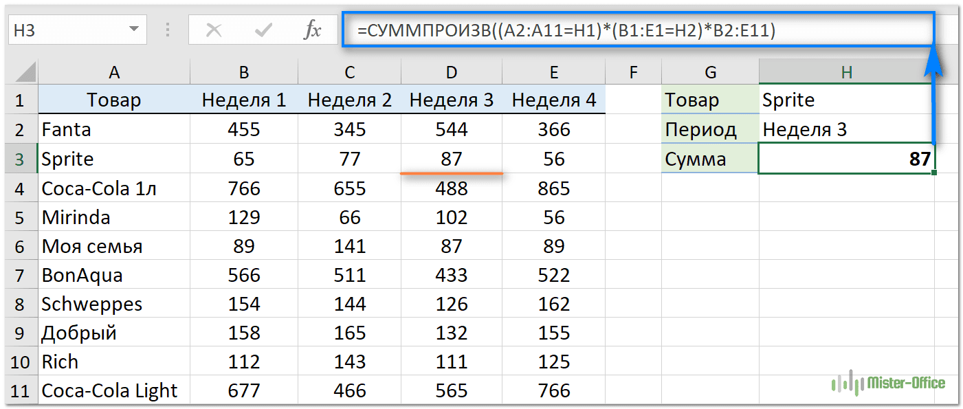Click the 'Неделя 4' header cell
This screenshot has width=963, height=409.
(554, 100)
